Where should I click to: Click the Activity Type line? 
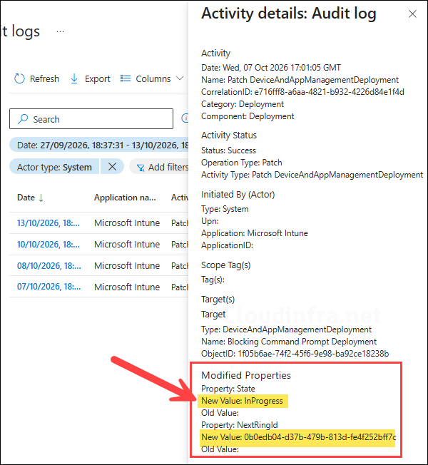pyautogui.click(x=312, y=175)
